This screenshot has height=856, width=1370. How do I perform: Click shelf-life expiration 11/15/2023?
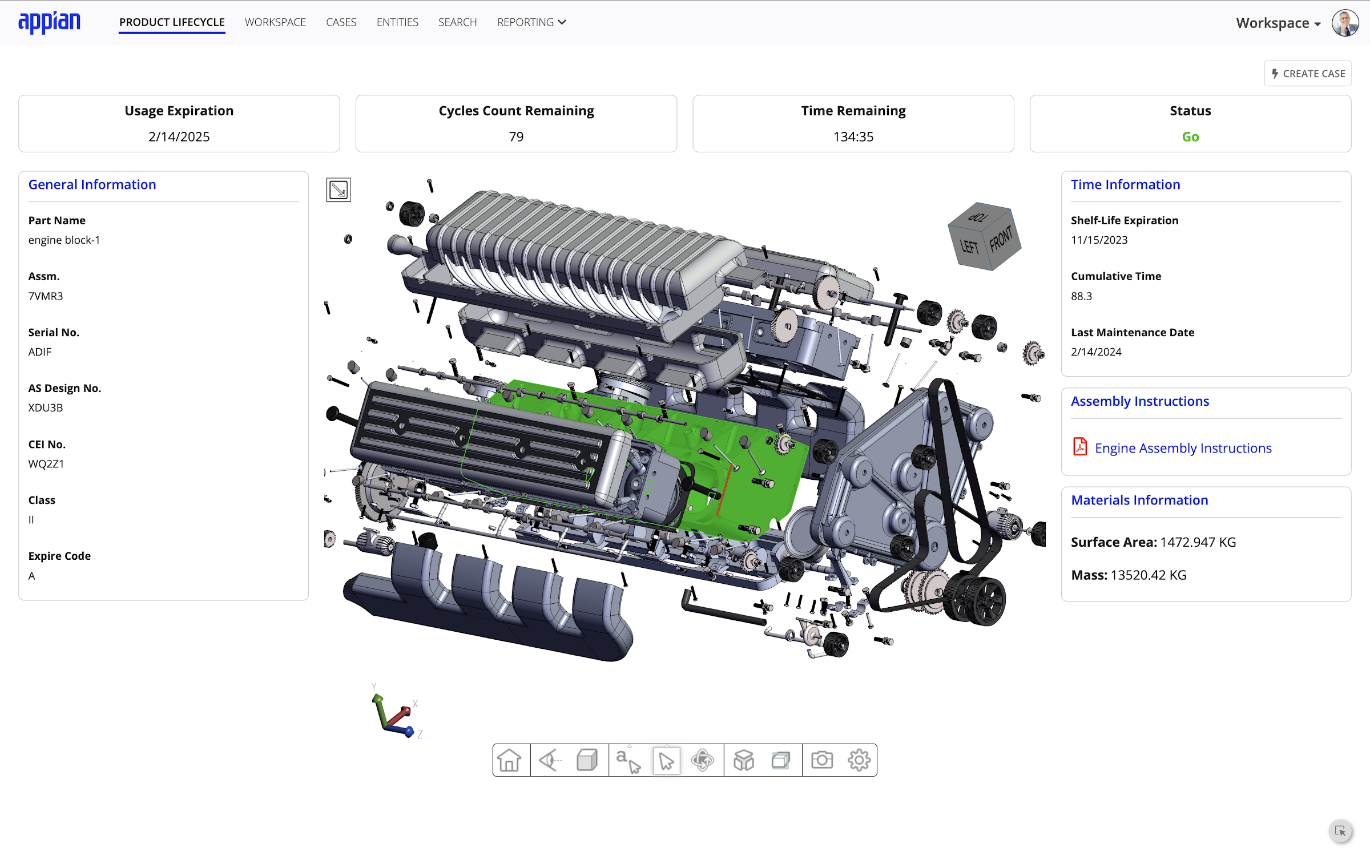[1099, 240]
